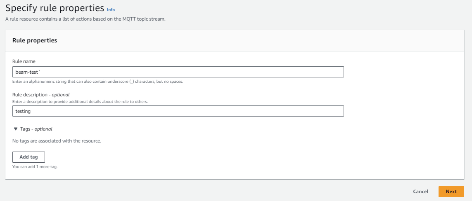472x201 pixels.
Task: Click the Add tag button
Action: tap(28, 157)
